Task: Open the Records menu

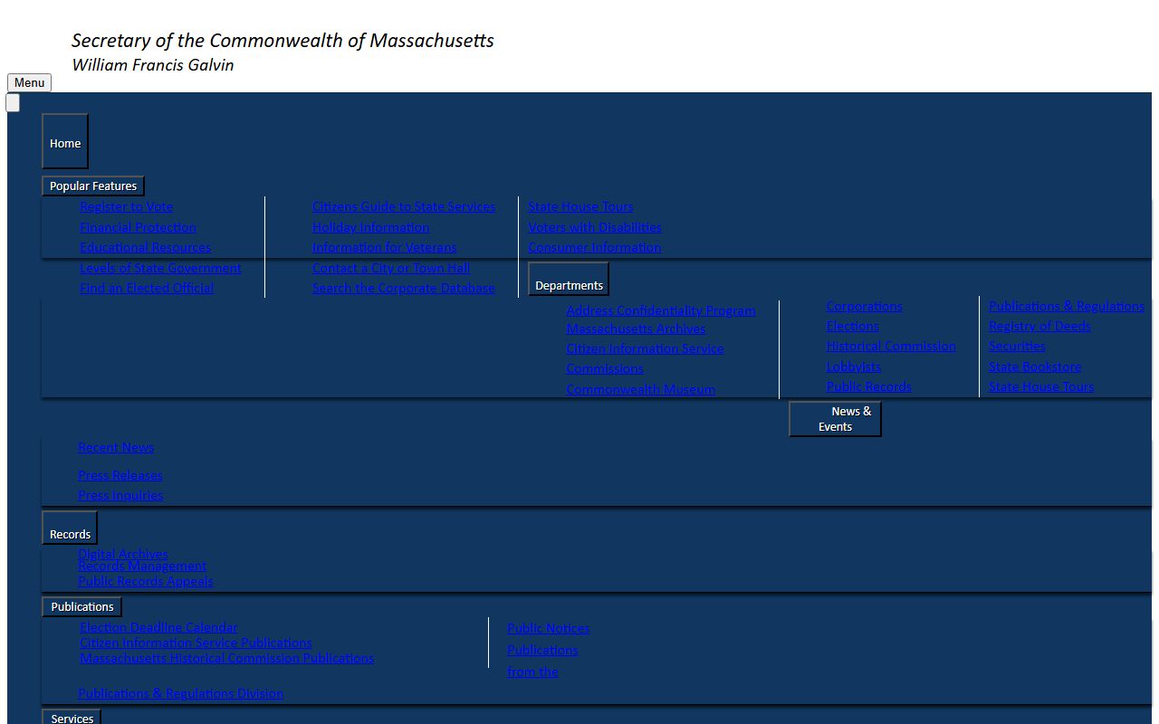Action: click(x=70, y=529)
